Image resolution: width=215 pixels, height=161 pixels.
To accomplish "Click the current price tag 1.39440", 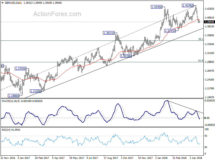I will click(x=209, y=22).
